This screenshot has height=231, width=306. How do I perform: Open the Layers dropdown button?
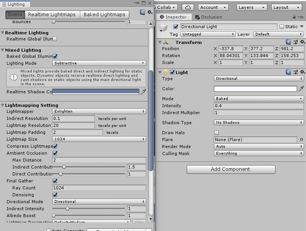tap(252, 7)
